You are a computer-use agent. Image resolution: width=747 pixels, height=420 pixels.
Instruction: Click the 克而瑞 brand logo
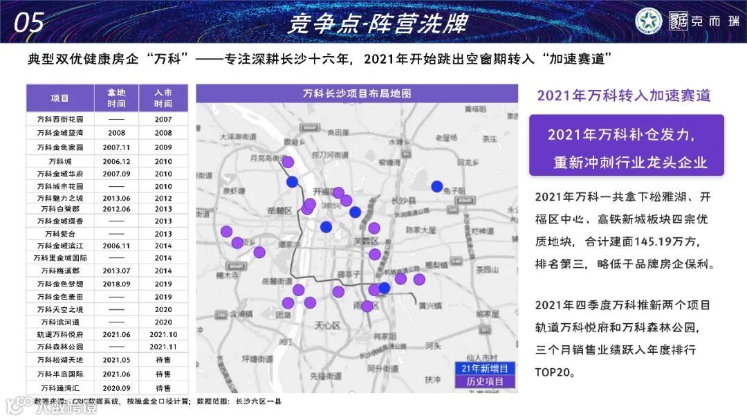(x=704, y=21)
